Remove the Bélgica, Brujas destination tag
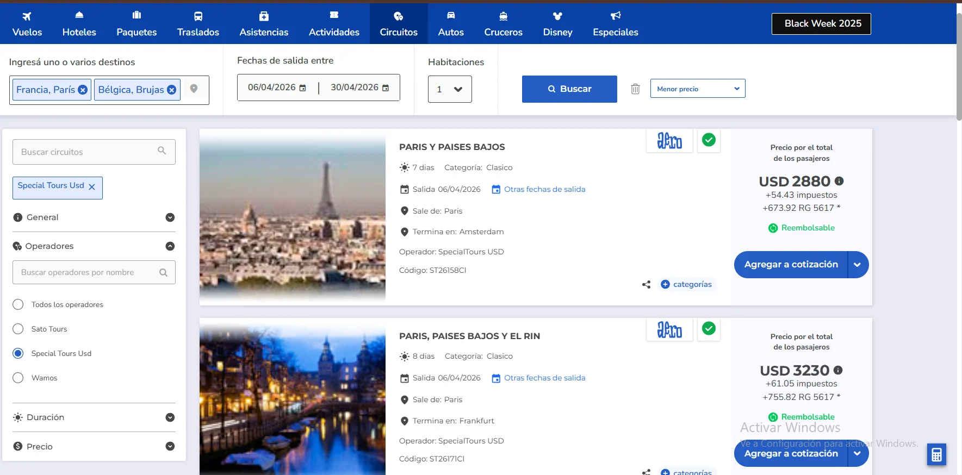962x475 pixels. [171, 90]
